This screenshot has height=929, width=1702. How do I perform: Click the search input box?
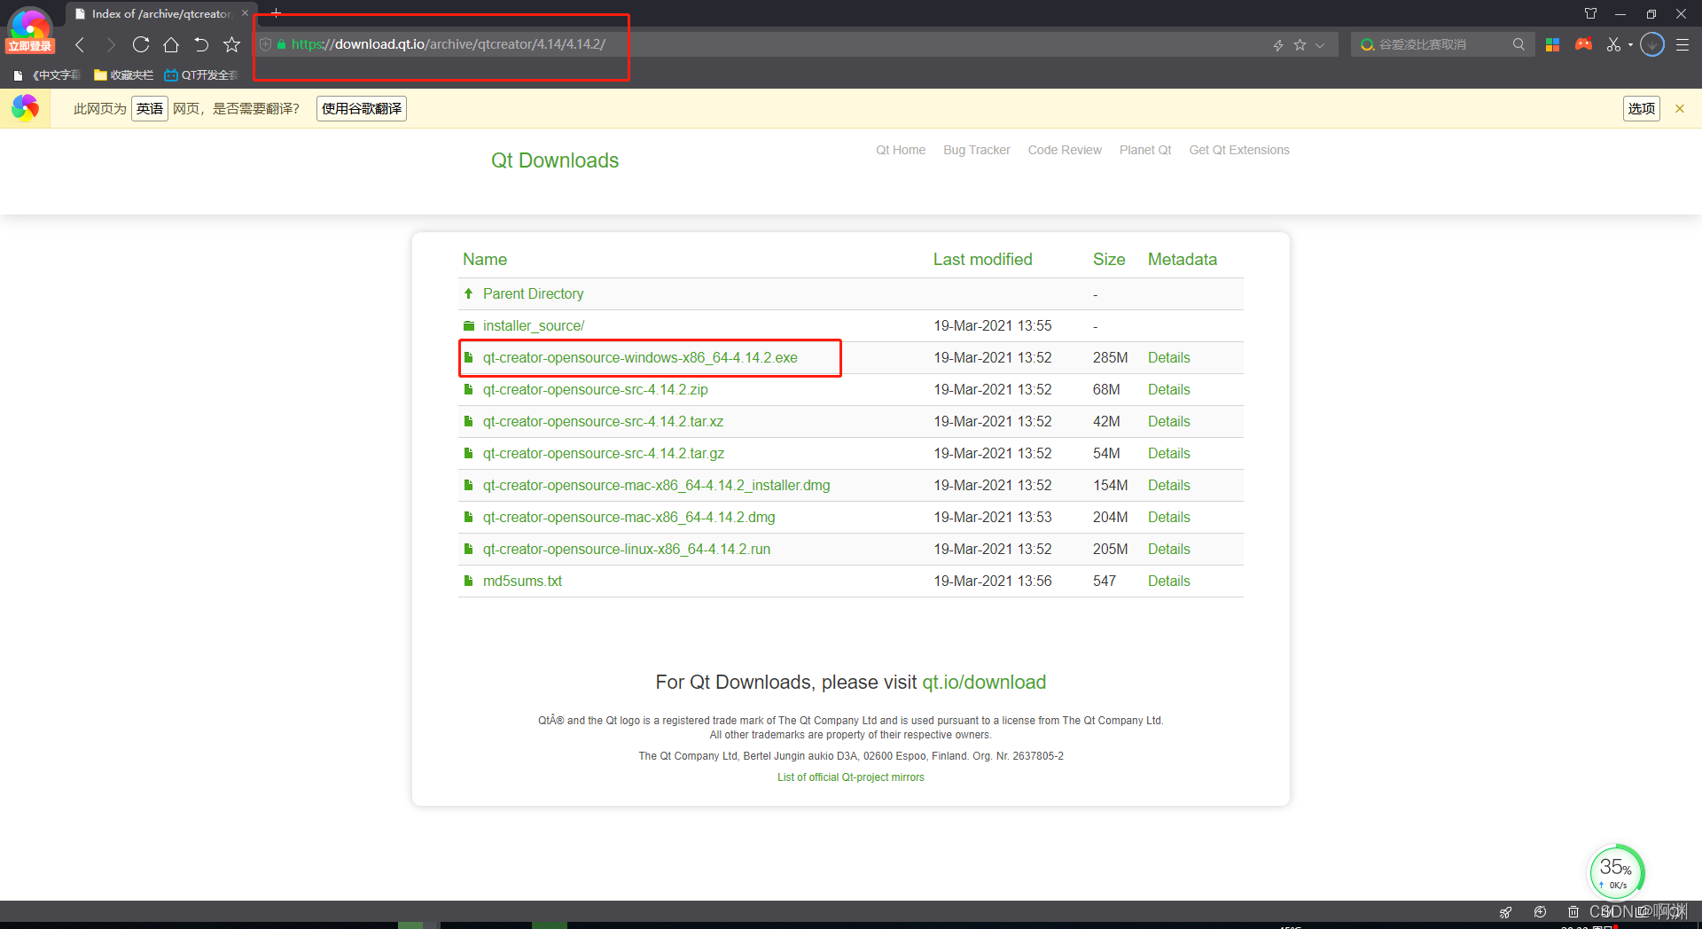tap(1440, 44)
